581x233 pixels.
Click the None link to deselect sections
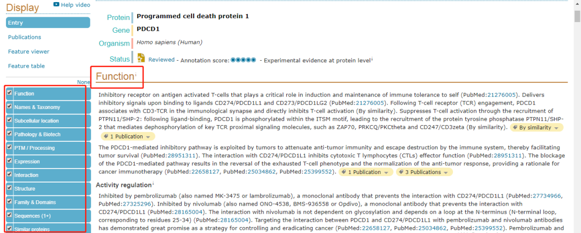click(83, 82)
